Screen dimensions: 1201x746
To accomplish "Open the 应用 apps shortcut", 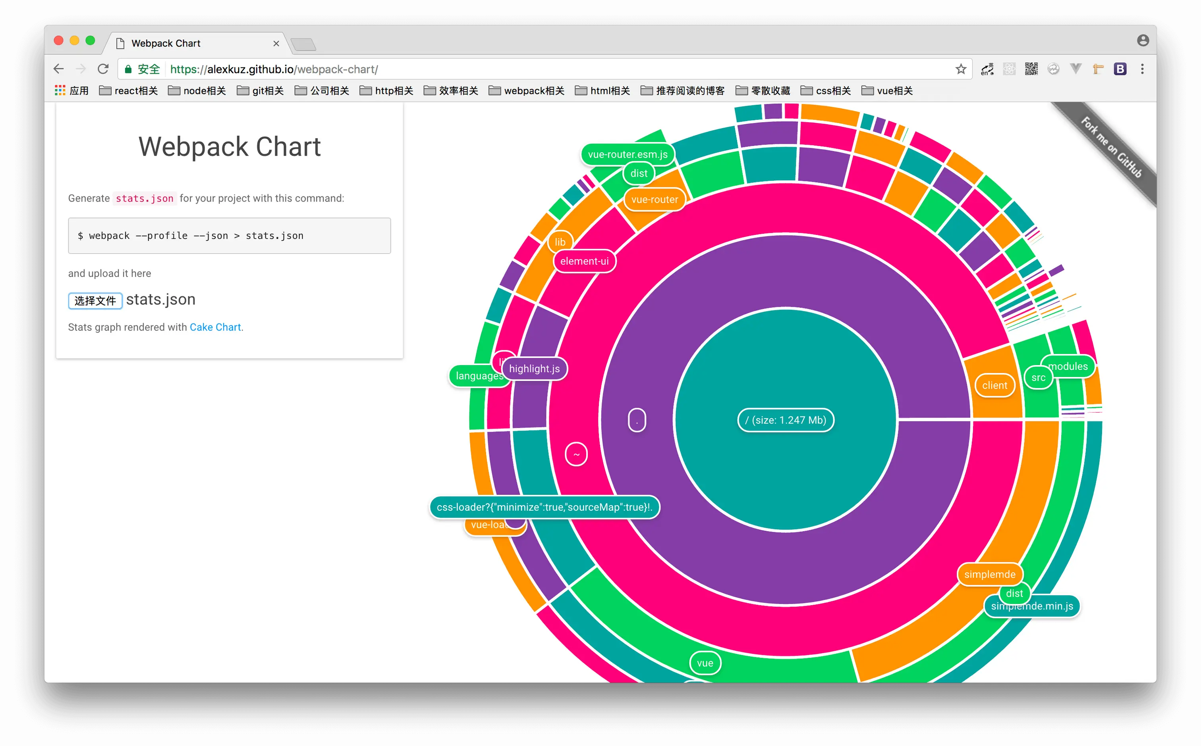I will (x=71, y=91).
